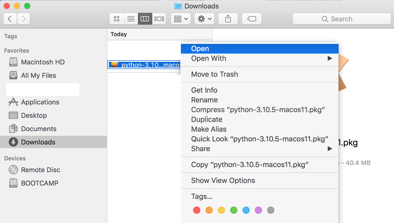The height and width of the screenshot is (223, 394).
Task: Click the Today column header
Action: pyautogui.click(x=160, y=34)
